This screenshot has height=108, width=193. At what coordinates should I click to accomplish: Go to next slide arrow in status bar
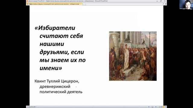[156, 107]
